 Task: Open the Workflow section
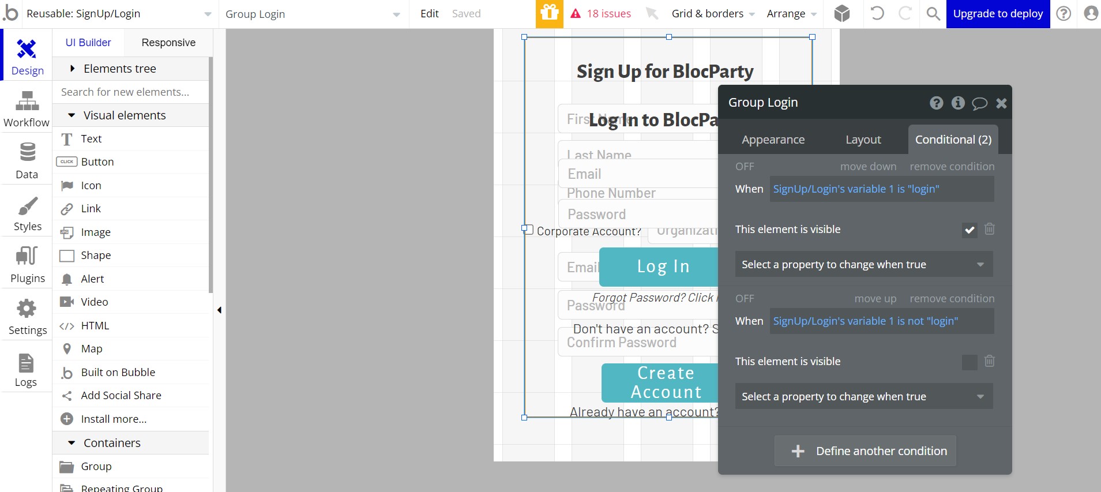[x=27, y=108]
